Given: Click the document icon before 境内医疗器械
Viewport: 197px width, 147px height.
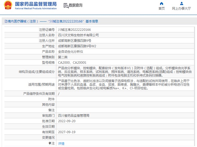Looking at the screenshot, I should click(6, 21).
